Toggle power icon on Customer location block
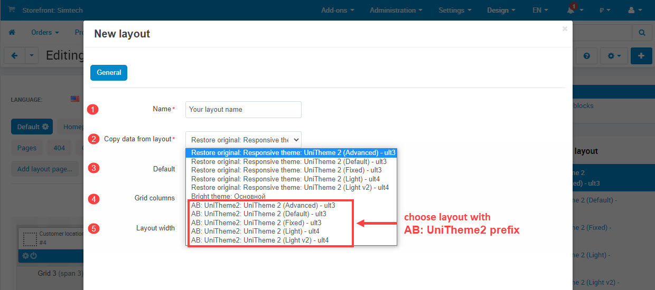Image resolution: width=655 pixels, height=290 pixels. click(x=33, y=256)
